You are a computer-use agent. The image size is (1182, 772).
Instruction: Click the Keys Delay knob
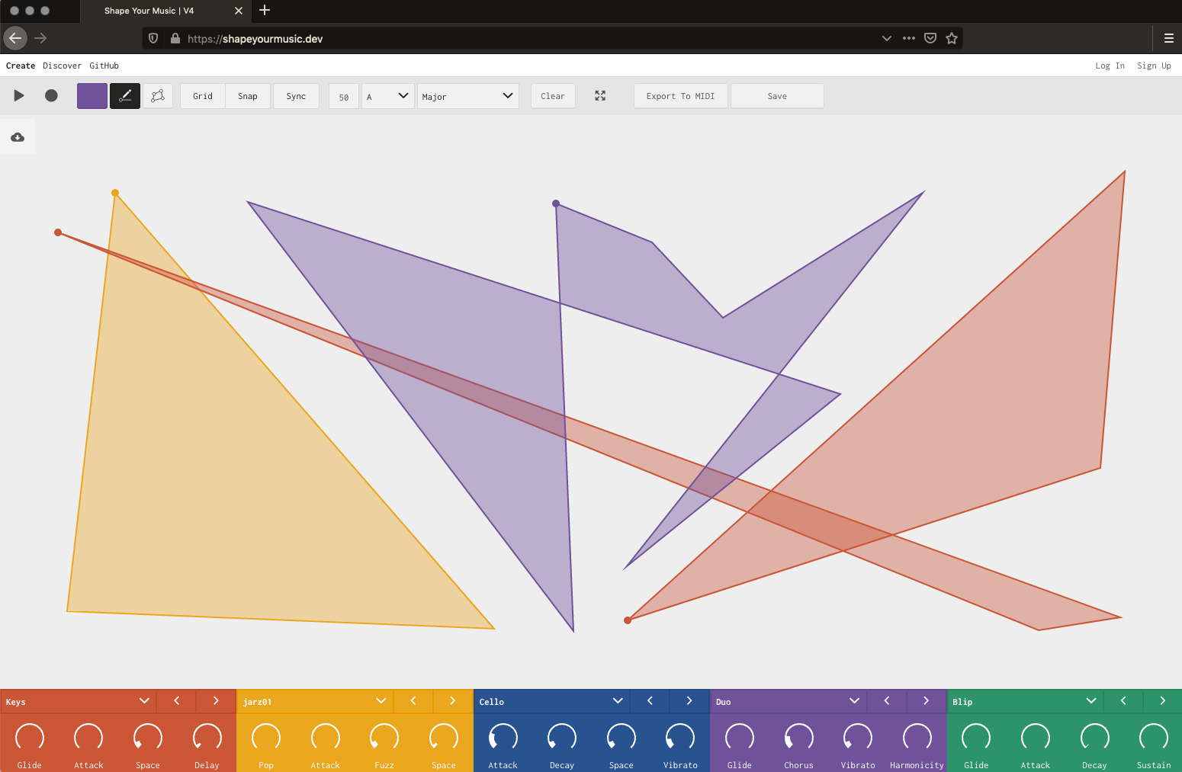coord(207,737)
